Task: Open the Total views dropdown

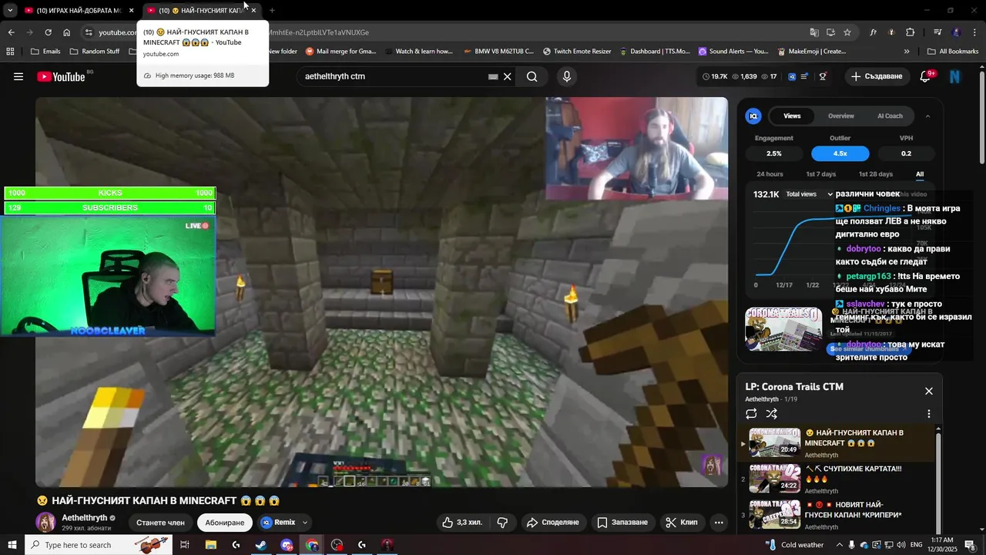Action: point(809,194)
